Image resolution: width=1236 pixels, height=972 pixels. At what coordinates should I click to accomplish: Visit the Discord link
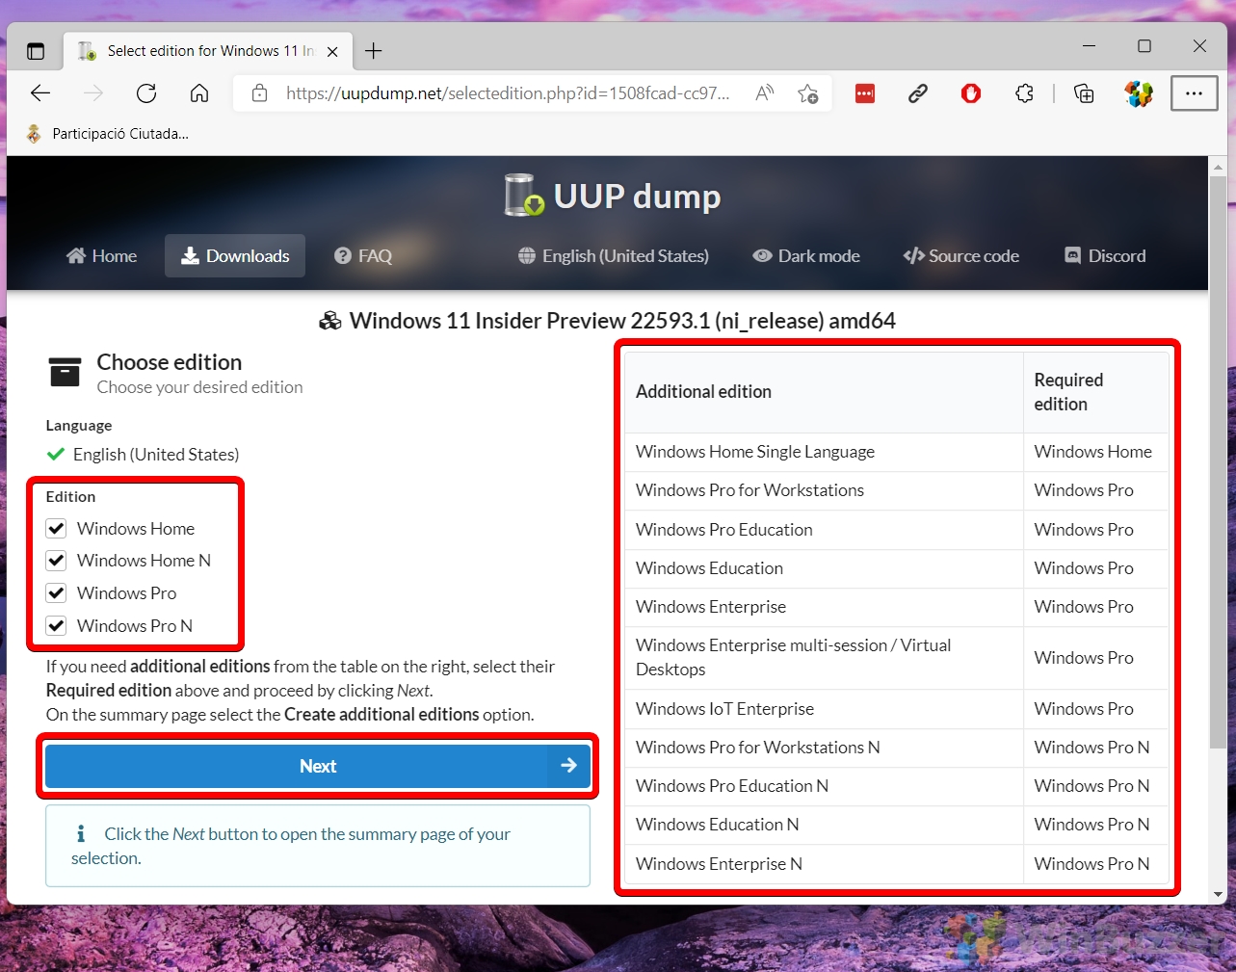pos(1105,256)
